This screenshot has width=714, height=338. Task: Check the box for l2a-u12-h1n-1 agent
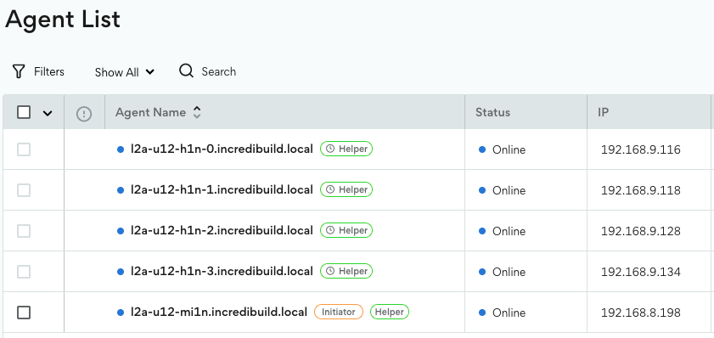pyautogui.click(x=24, y=190)
